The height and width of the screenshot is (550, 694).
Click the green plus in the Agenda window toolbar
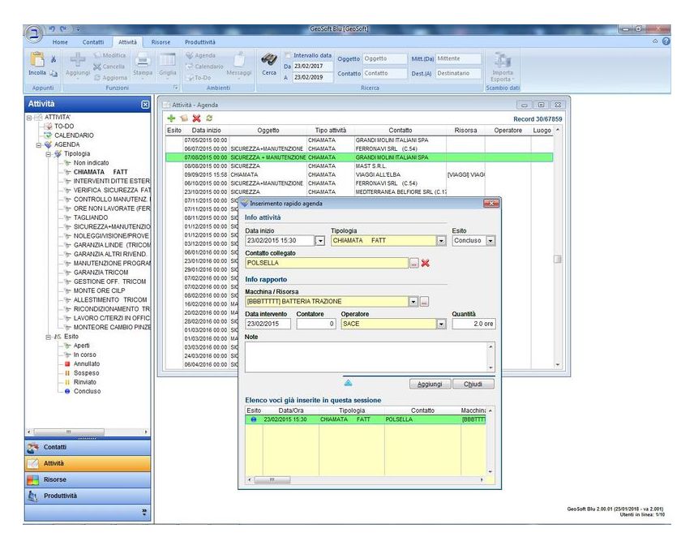pos(171,118)
